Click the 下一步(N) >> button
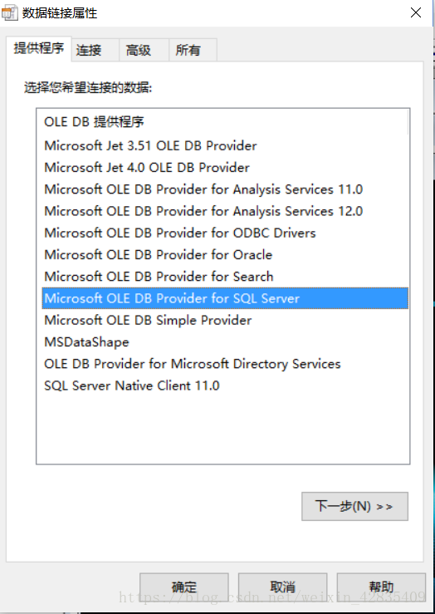The image size is (435, 614). coord(354,506)
